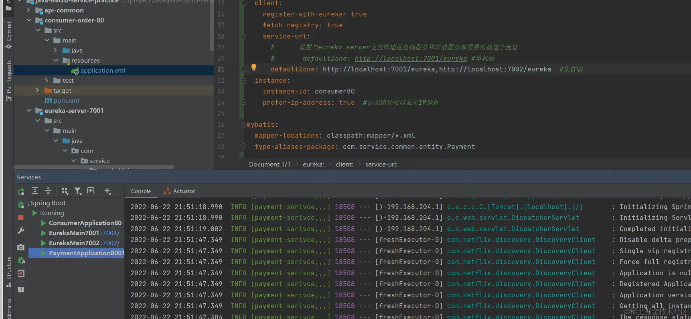Click client: breadcrumb in editor
691x319 pixels.
(x=344, y=165)
